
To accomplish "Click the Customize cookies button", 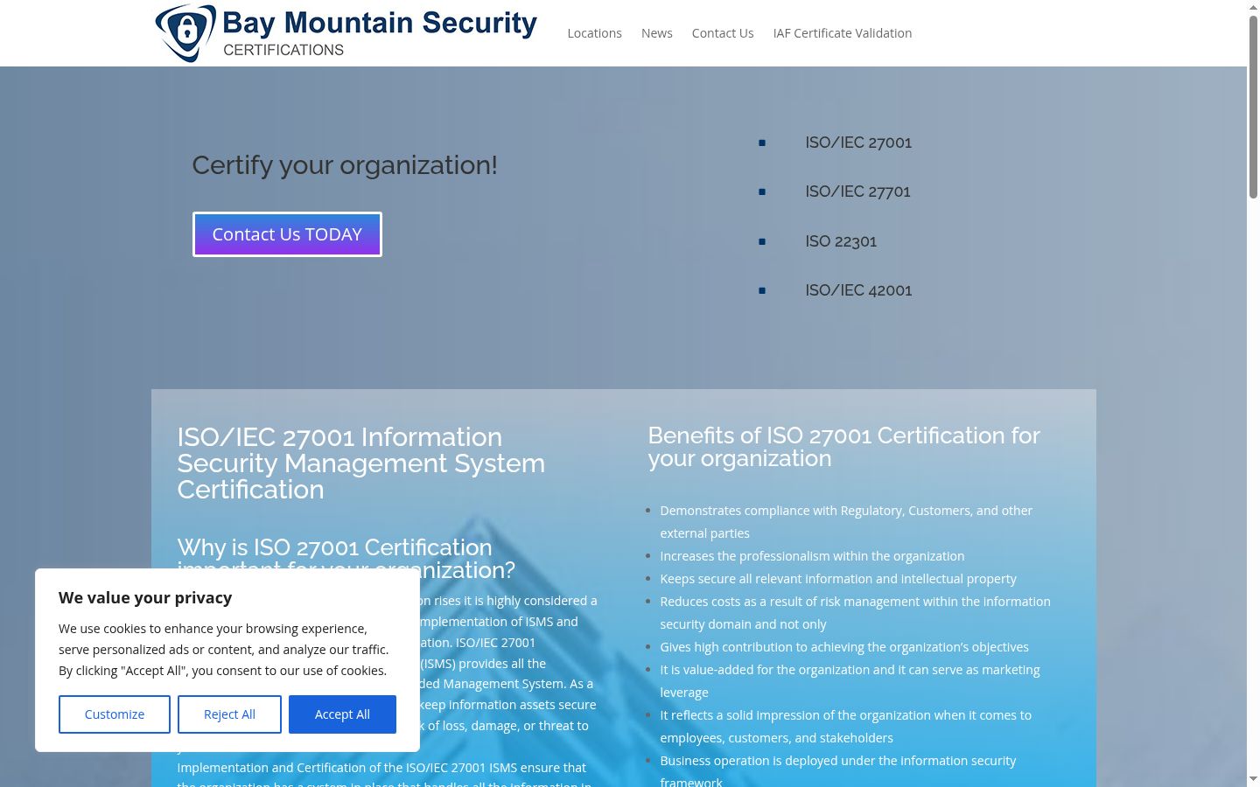I will 115,714.
